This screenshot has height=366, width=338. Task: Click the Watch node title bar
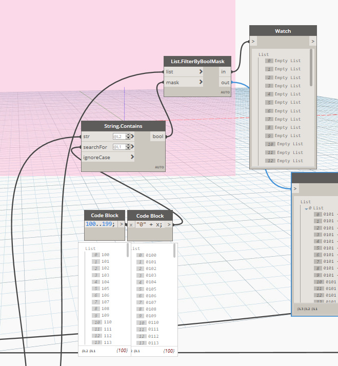pos(283,31)
